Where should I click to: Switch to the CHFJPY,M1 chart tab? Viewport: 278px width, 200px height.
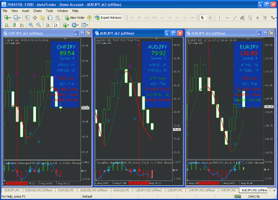click(228, 190)
